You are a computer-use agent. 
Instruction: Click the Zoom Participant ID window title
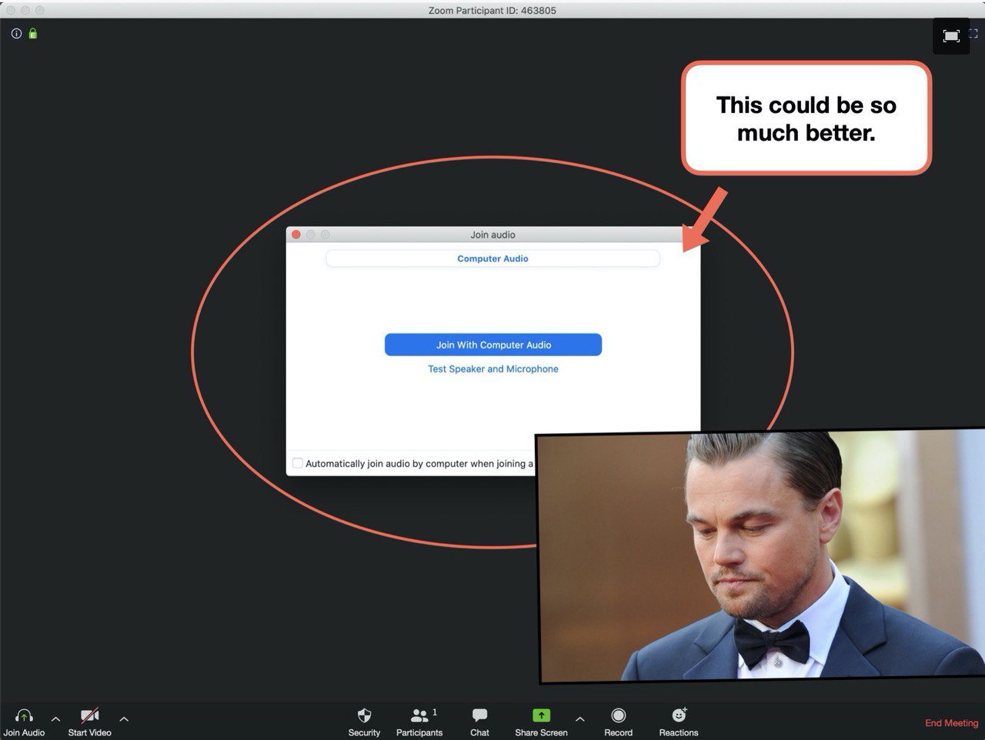coord(492,11)
